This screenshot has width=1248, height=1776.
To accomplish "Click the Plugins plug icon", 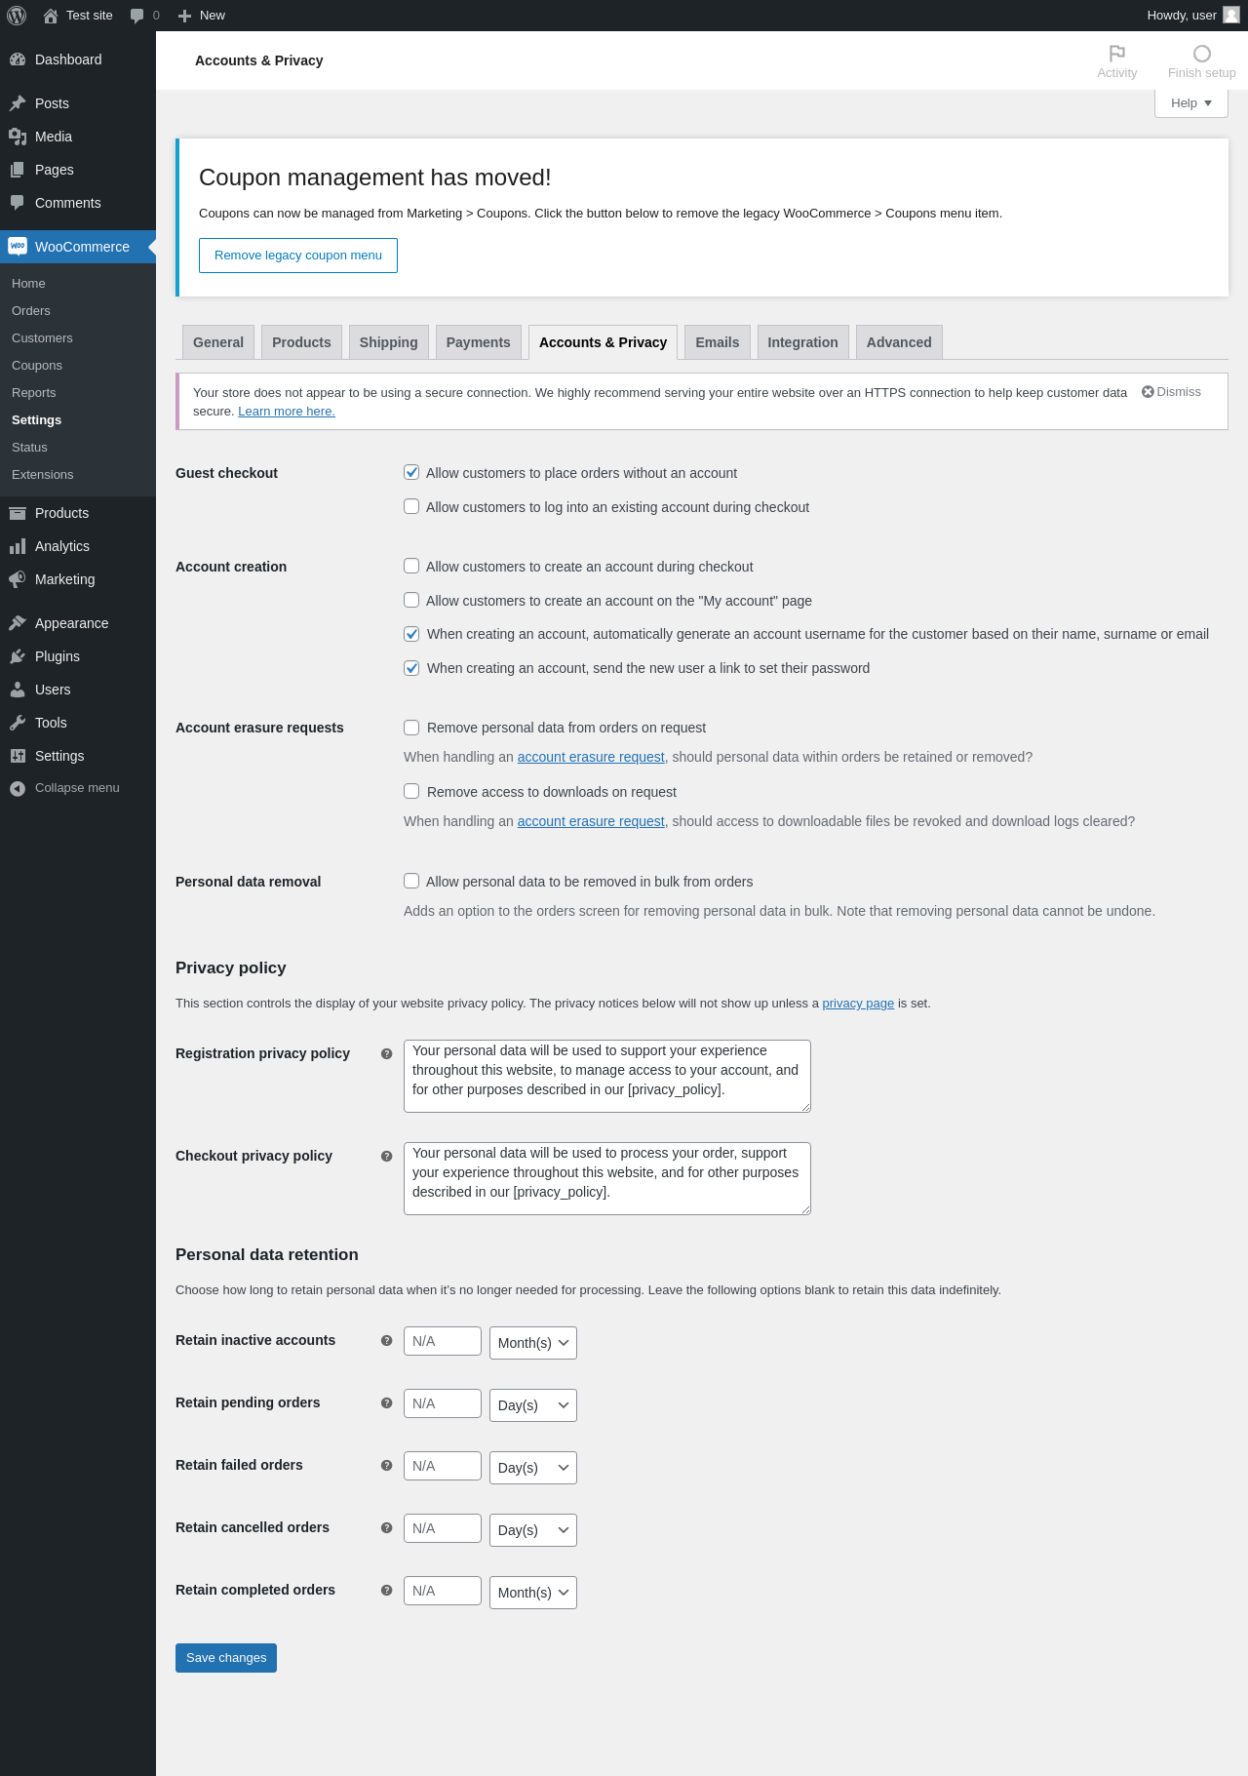I will (x=18, y=656).
